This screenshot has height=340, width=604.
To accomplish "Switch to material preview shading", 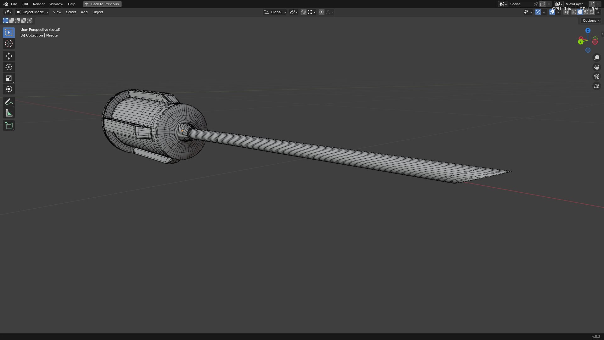I will pyautogui.click(x=586, y=12).
